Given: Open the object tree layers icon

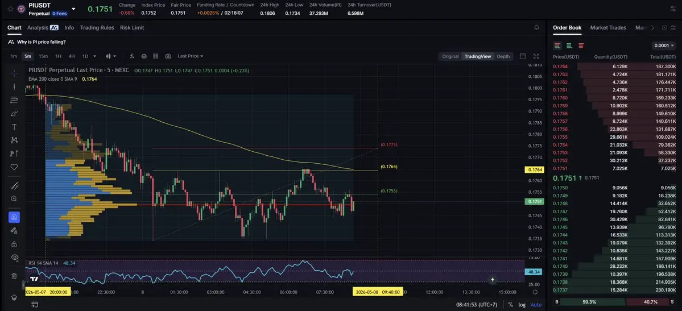Looking at the screenshot, I should (14, 297).
